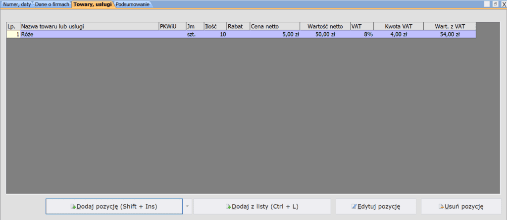The height and width of the screenshot is (220, 507).
Task: Click the Rabat column header
Action: coord(238,26)
